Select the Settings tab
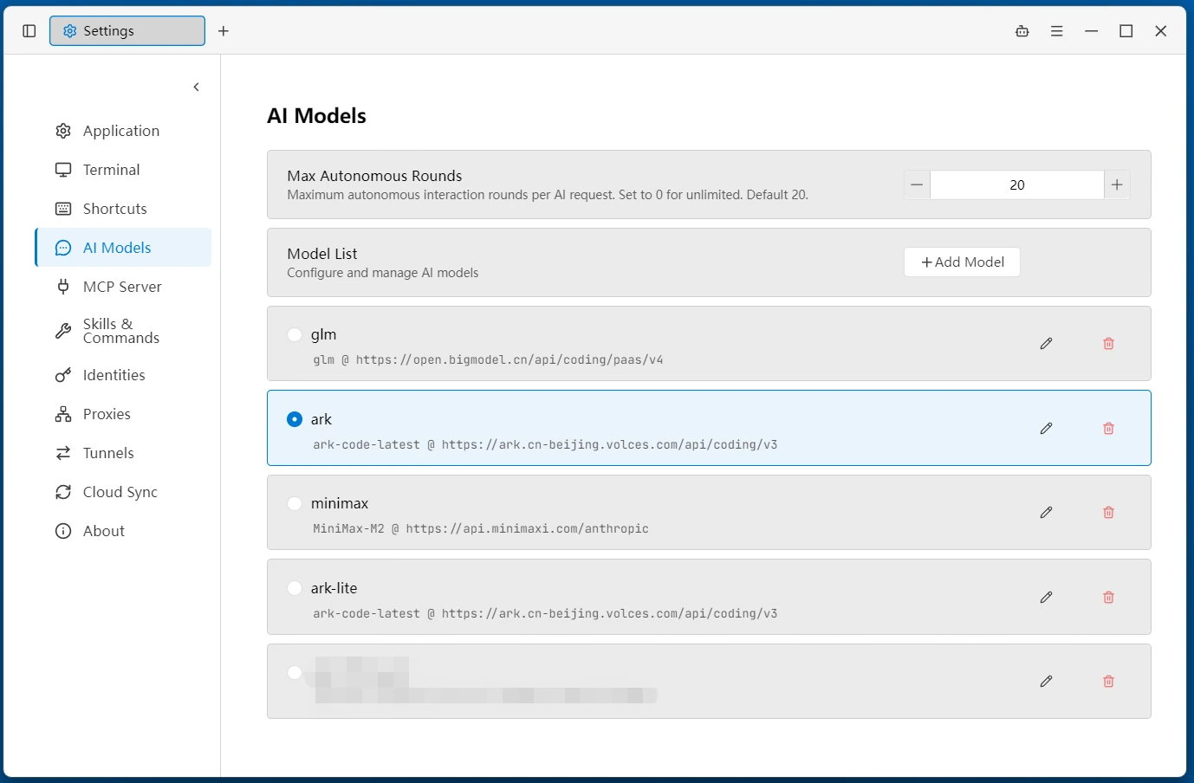 [127, 31]
